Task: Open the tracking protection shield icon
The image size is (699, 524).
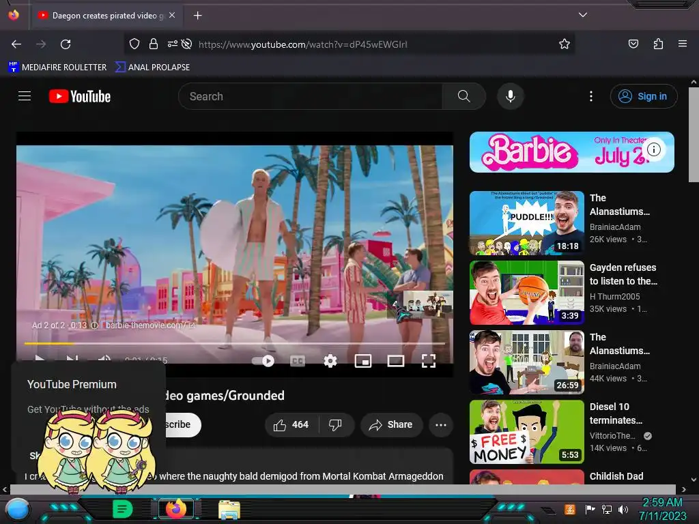Action: (x=134, y=44)
